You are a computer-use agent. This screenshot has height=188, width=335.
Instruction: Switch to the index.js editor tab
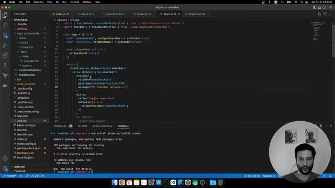[61, 14]
